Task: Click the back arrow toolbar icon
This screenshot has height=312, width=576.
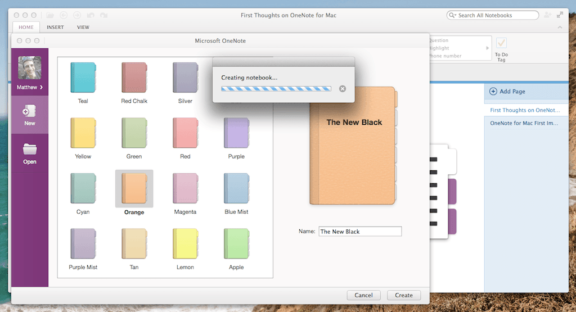Action: [x=64, y=15]
